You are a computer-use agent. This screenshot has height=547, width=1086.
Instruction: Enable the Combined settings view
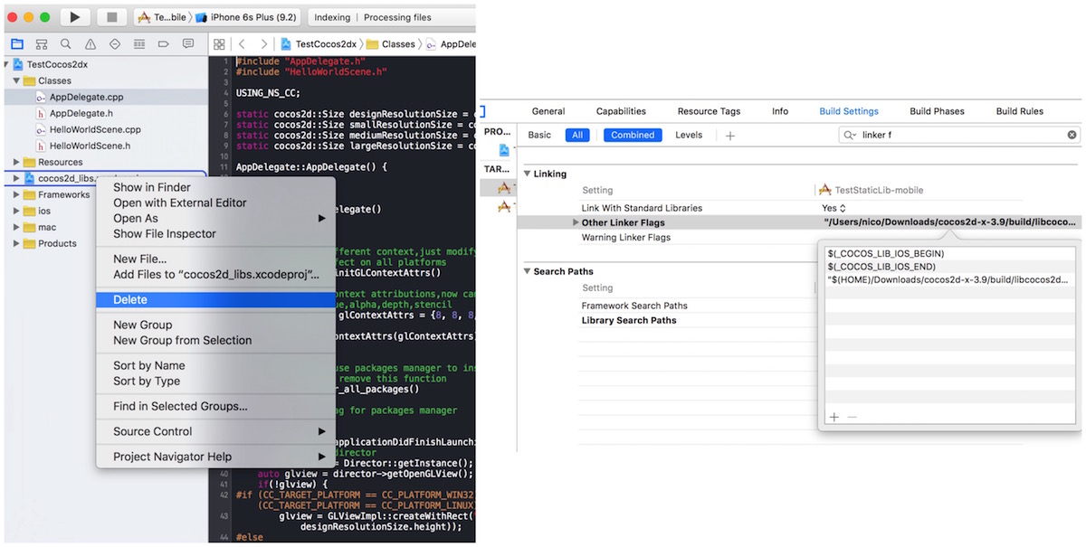point(632,135)
